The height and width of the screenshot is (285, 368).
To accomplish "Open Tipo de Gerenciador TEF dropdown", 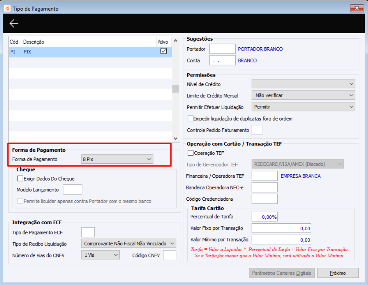I will pyautogui.click(x=297, y=164).
